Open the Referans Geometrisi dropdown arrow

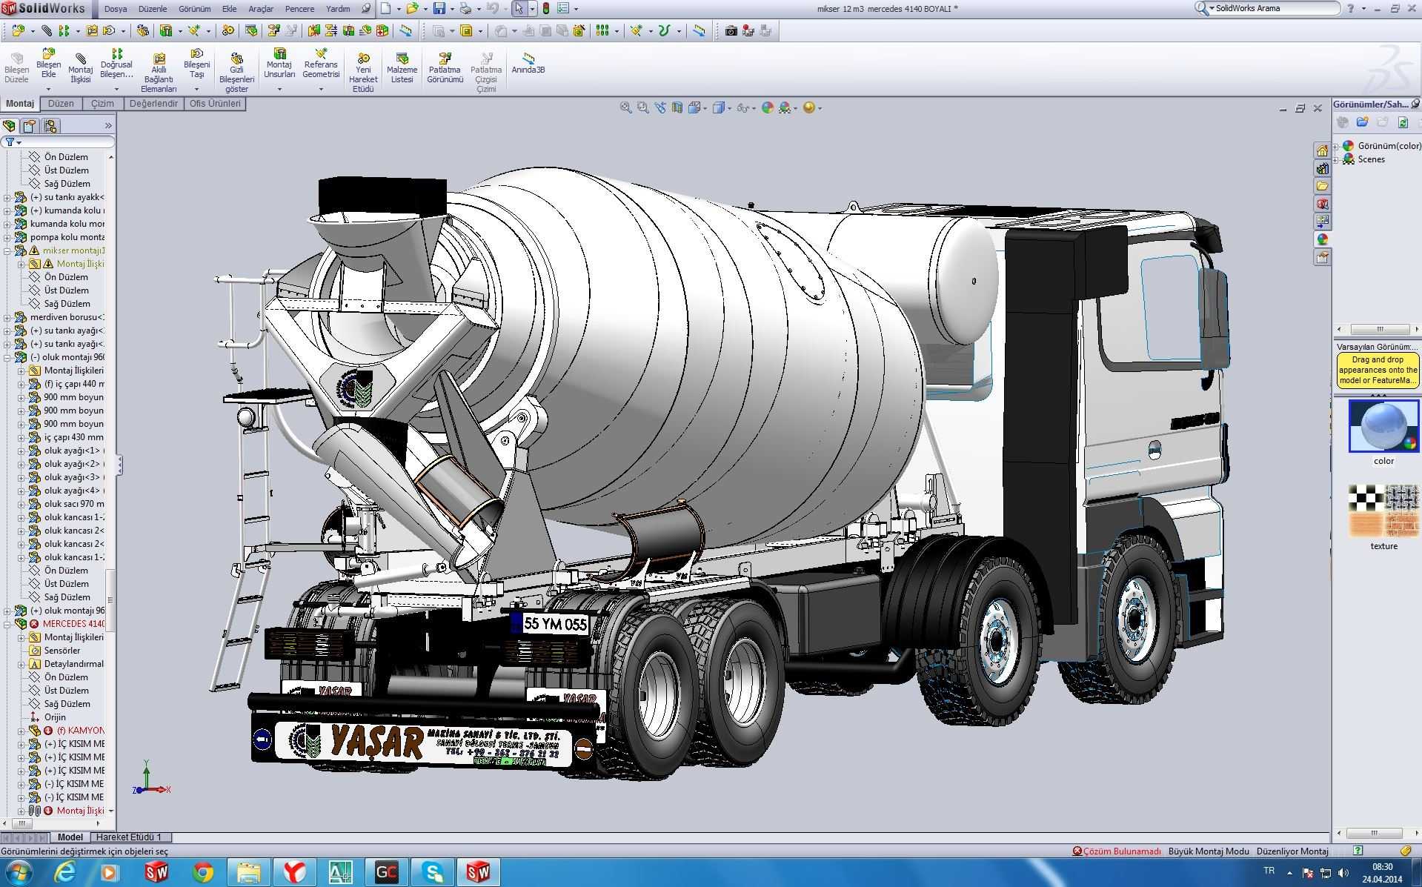(321, 90)
